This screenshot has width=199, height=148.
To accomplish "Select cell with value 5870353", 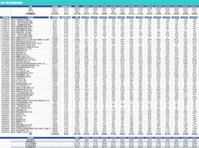I will pos(77,145).
